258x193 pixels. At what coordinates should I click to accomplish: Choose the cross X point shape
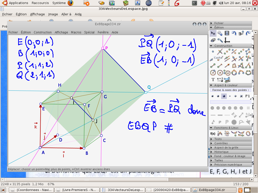(x=241, y=96)
